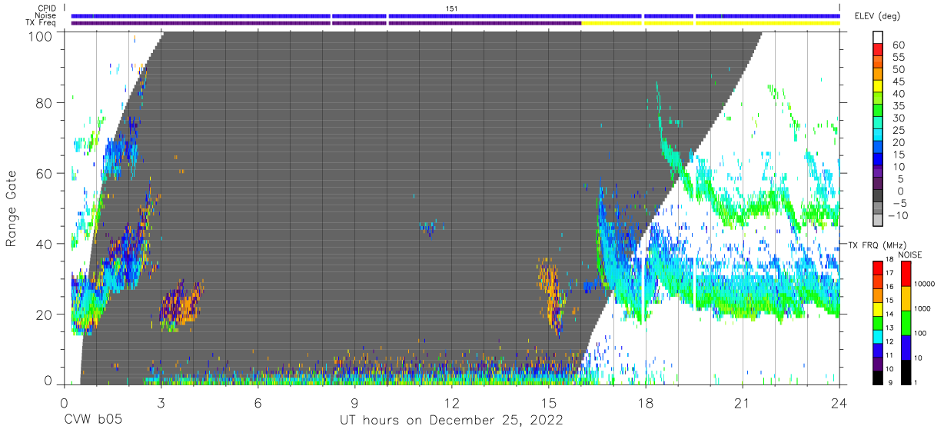Click the yellow 14–15 MHz TX FRQ swatch
The image size is (944, 436).
coord(879,308)
